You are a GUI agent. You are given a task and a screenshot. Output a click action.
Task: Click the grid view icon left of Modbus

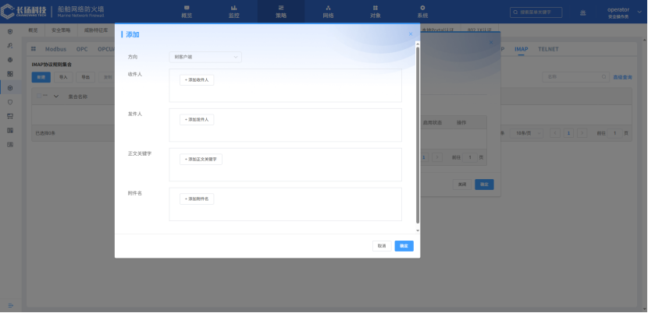point(34,49)
